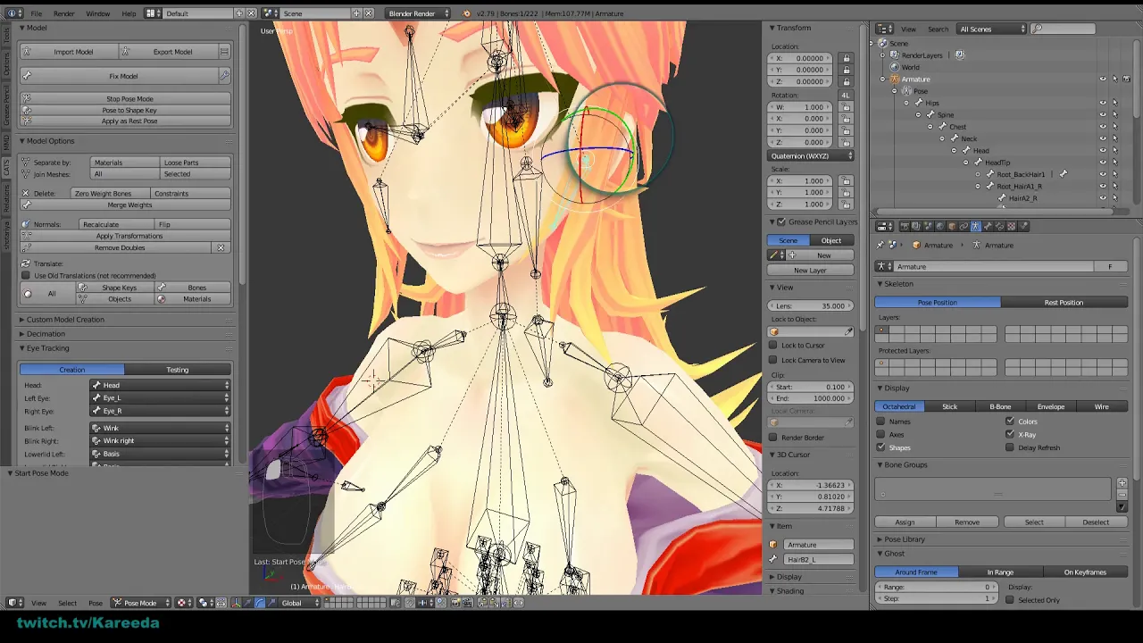Enable Lock Camera to View checkbox

tap(773, 360)
